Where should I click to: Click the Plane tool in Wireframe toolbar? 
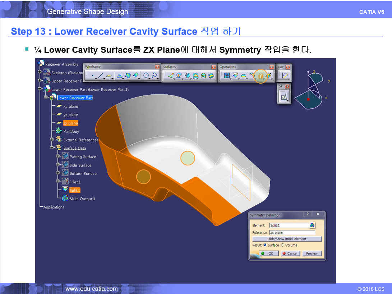coord(109,76)
